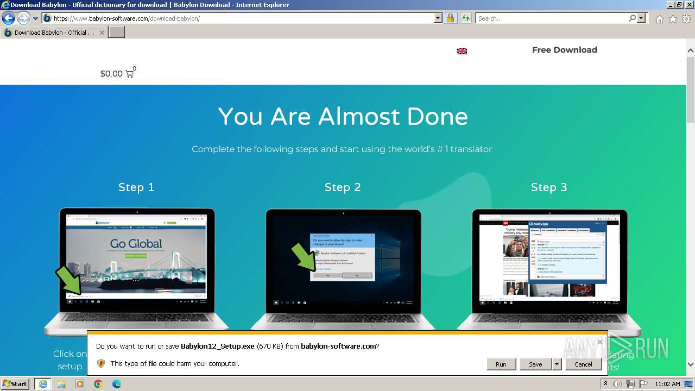Image resolution: width=695 pixels, height=391 pixels.
Task: Click the magnifier search icon
Action: [x=632, y=18]
